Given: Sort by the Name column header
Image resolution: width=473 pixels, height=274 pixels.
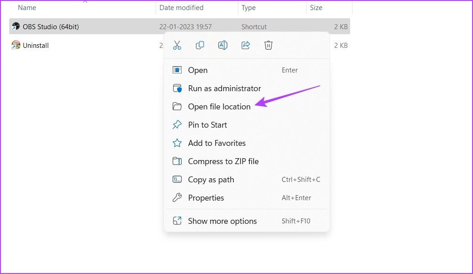Looking at the screenshot, I should pyautogui.click(x=27, y=8).
